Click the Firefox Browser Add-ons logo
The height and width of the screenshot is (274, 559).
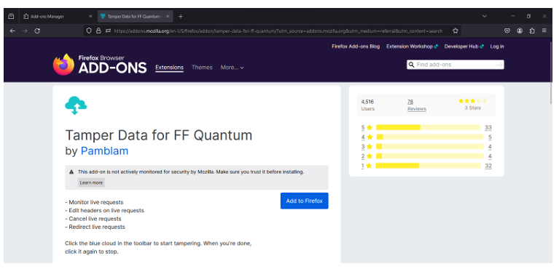point(100,65)
